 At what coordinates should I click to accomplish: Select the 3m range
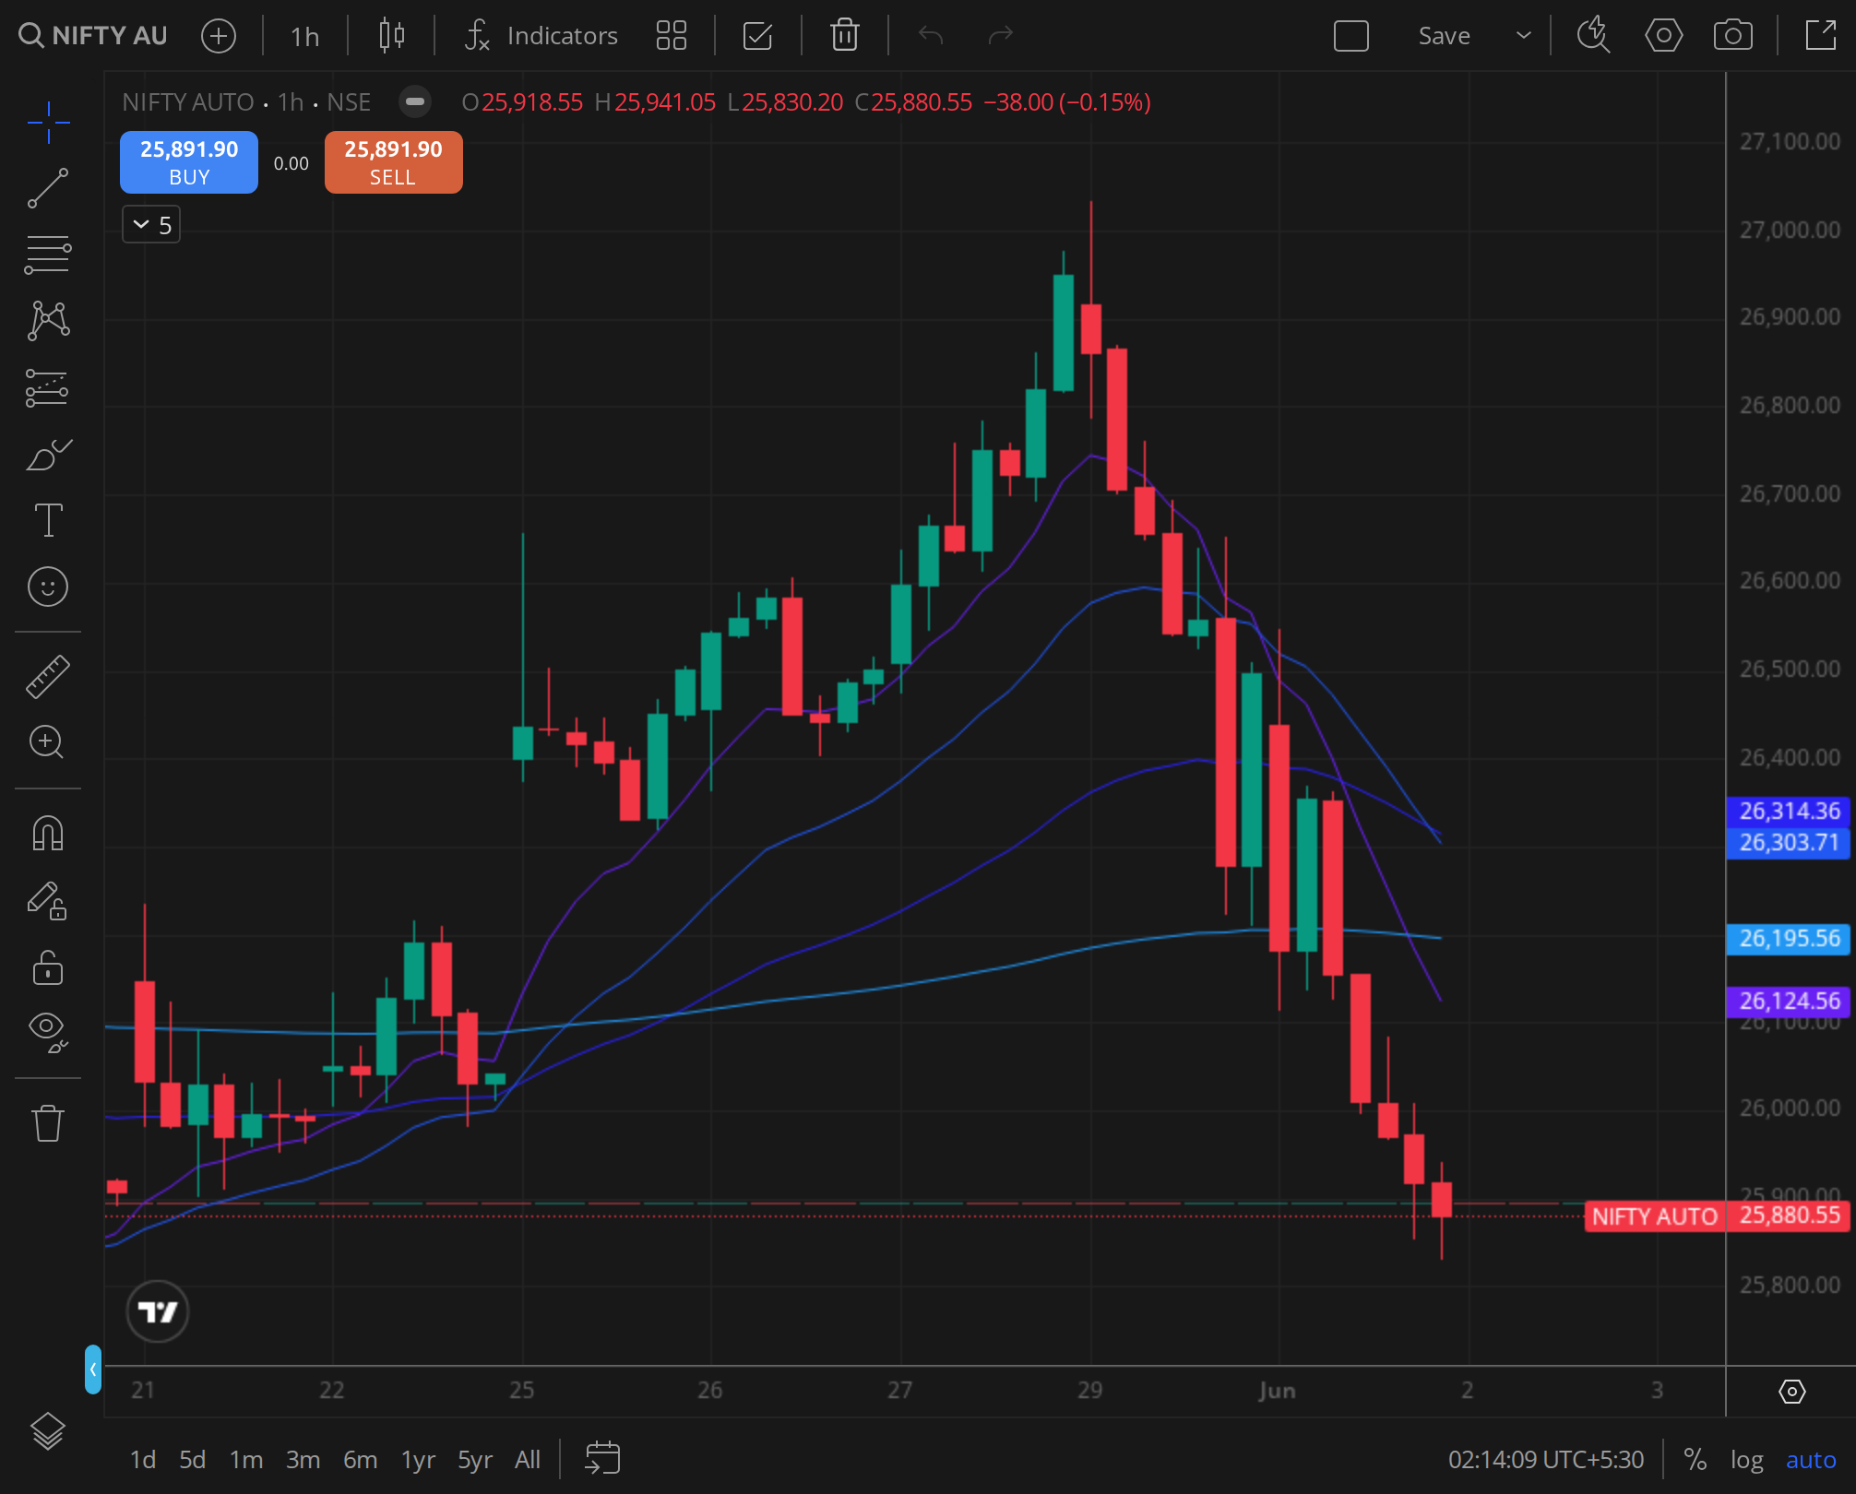coord(303,1460)
